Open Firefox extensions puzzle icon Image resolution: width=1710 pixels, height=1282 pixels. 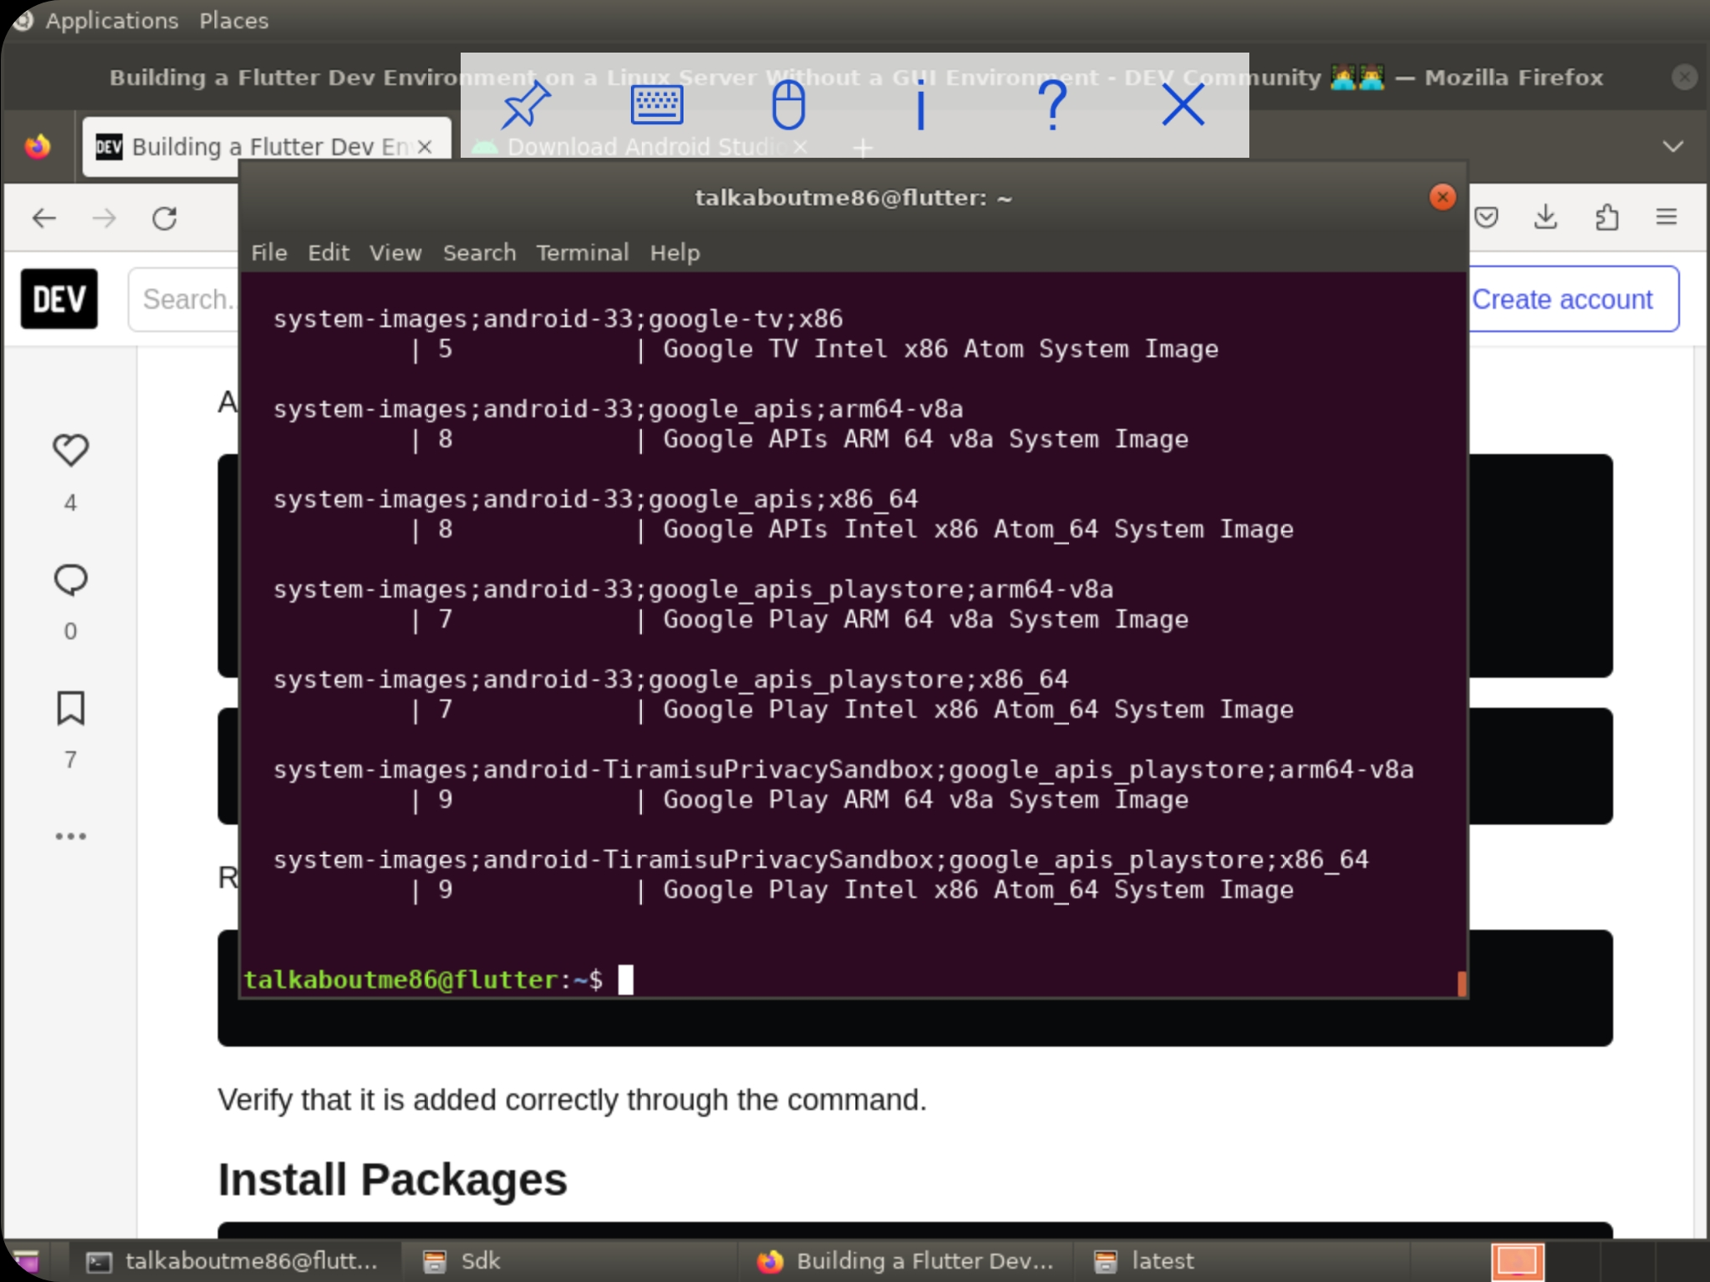point(1607,218)
